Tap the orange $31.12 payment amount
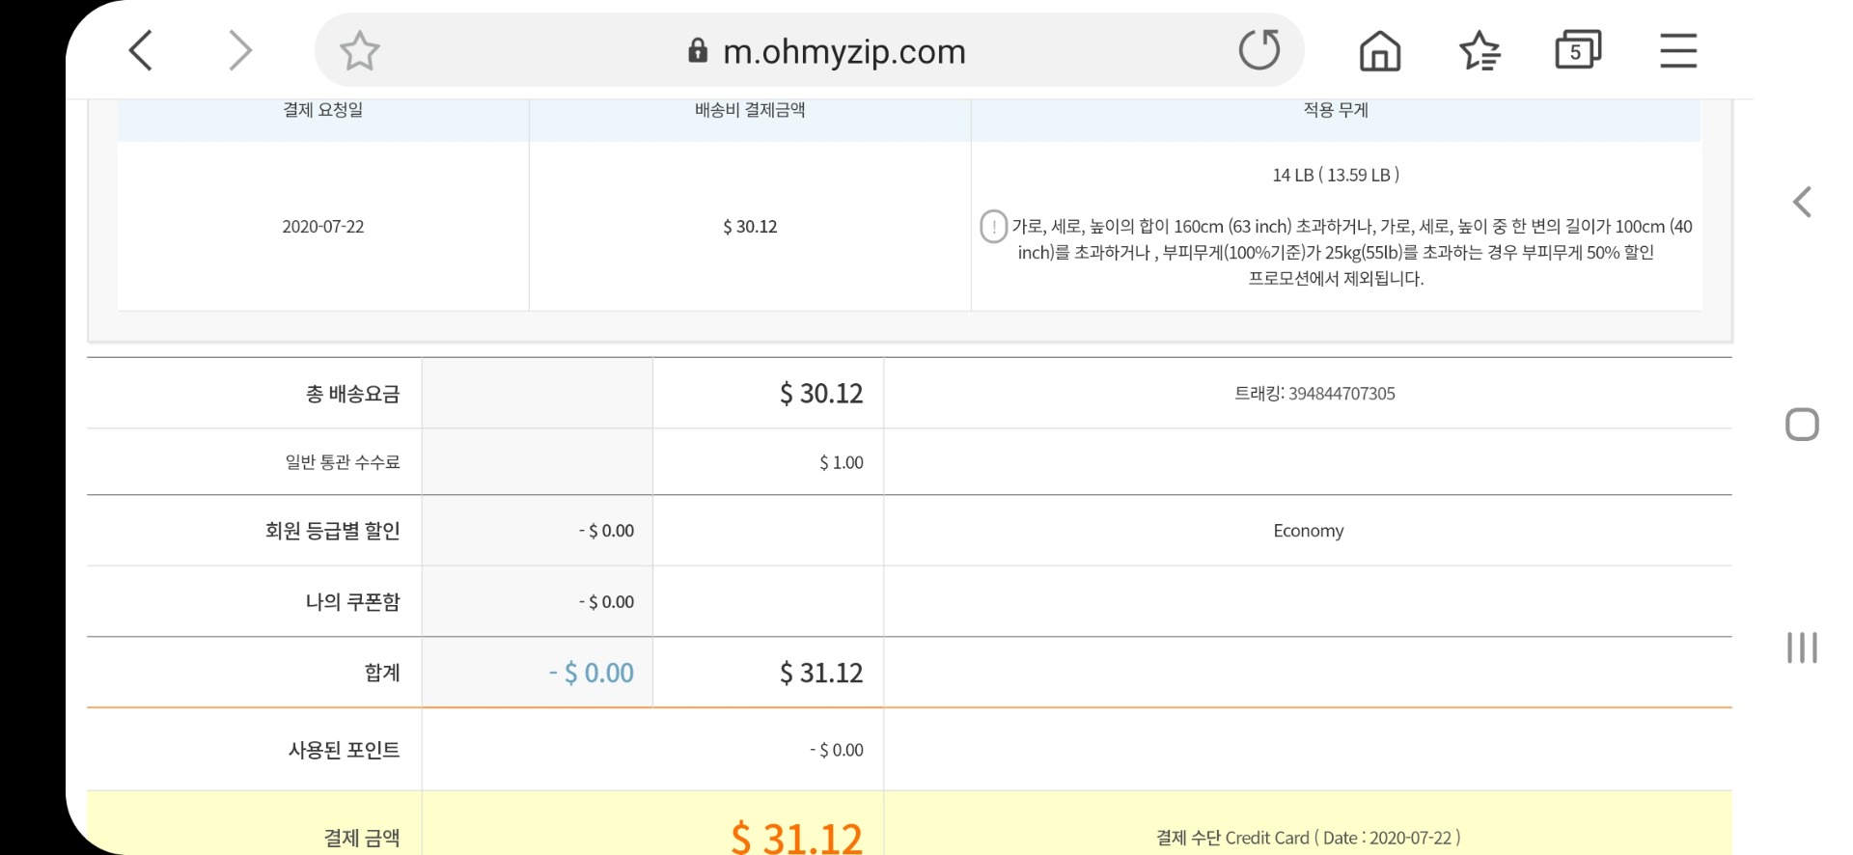 (796, 837)
